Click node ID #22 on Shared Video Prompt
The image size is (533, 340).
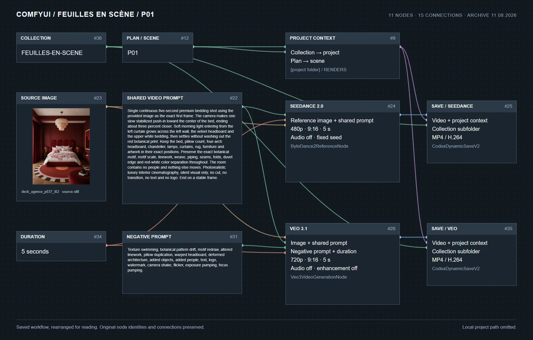tap(234, 98)
